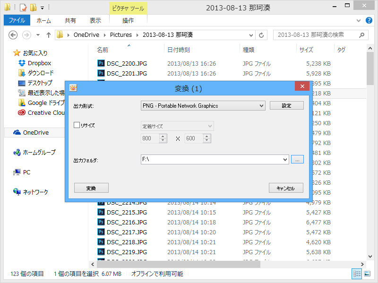Screen dimensions: 378x283
Task: Open the Help question mark icon
Action: (x=369, y=20)
